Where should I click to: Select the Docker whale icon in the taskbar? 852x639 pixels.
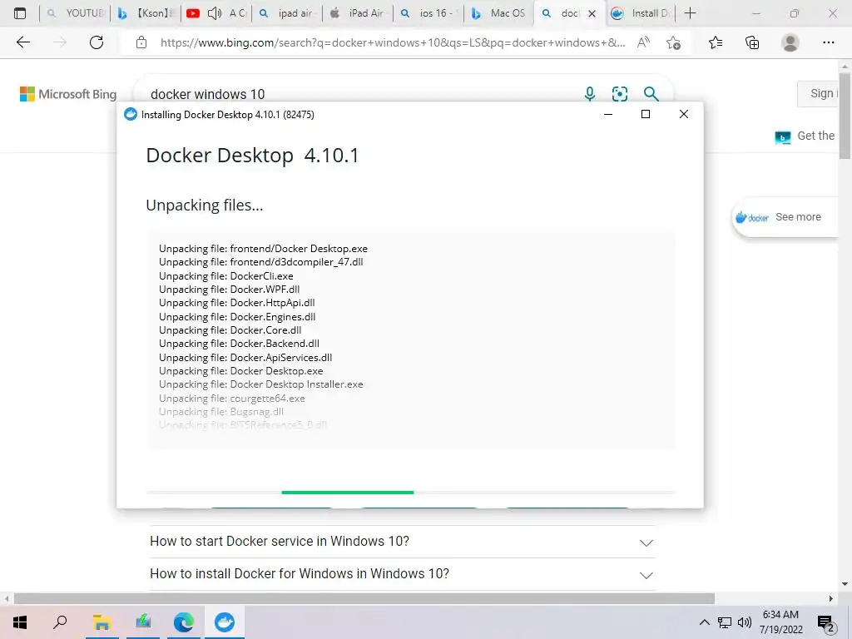[225, 622]
